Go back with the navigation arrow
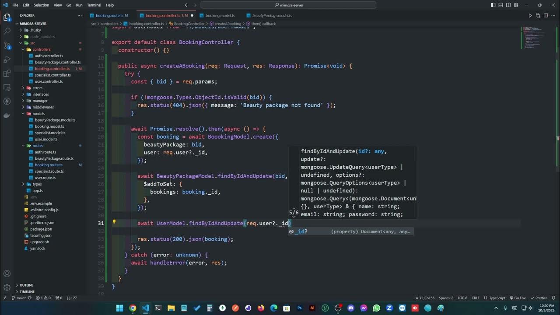The image size is (560, 315). (187, 5)
